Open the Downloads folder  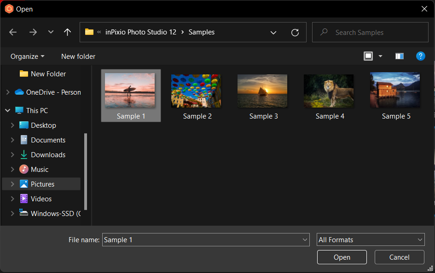click(42, 155)
